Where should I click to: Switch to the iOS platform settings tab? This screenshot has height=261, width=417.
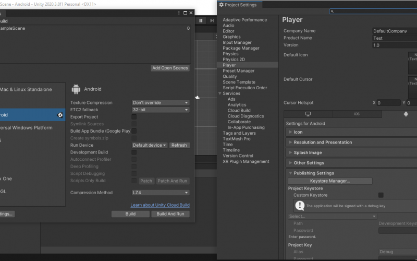point(357,114)
